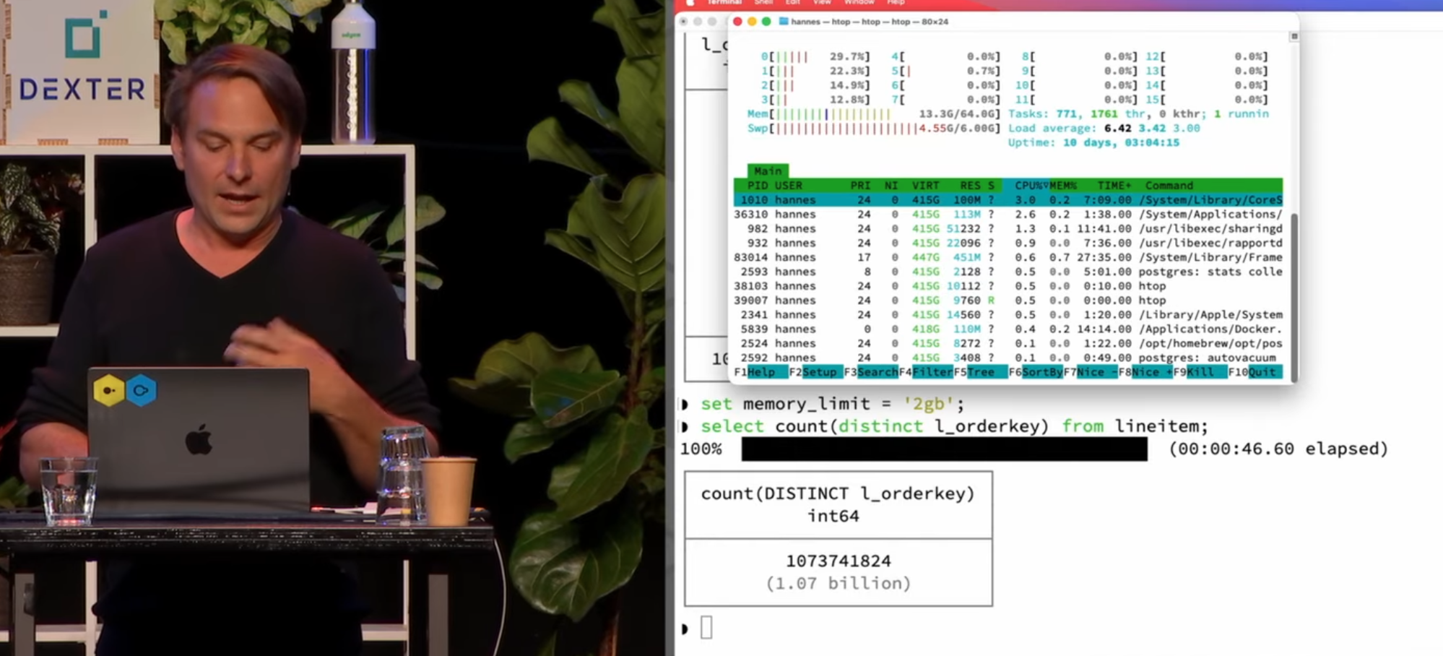Viewport: 1443px width, 656px height.
Task: Select the Main tab in htop
Action: 767,171
